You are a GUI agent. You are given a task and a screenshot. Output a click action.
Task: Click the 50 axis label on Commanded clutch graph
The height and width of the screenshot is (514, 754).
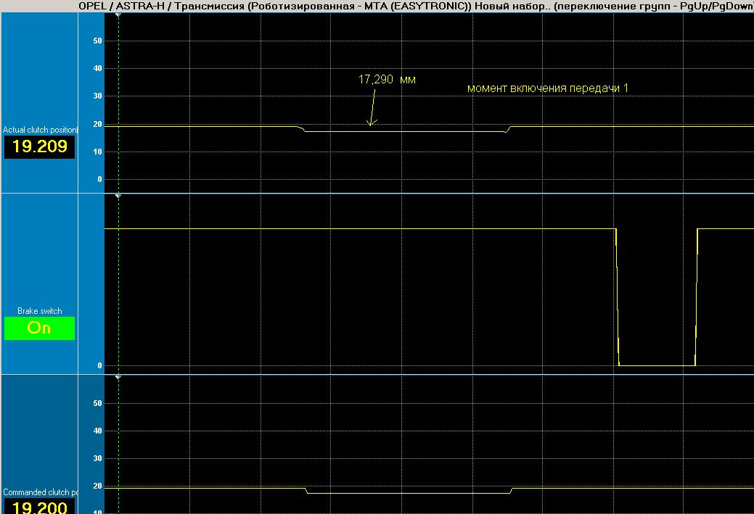pyautogui.click(x=98, y=404)
